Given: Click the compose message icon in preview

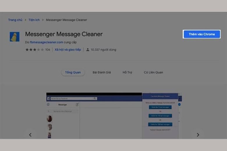Looking at the screenshot, I should click(x=77, y=105).
